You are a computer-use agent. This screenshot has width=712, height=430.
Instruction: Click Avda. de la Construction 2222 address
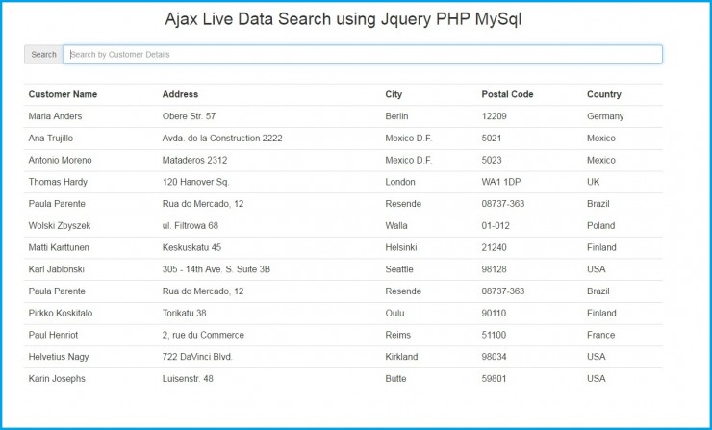point(222,138)
